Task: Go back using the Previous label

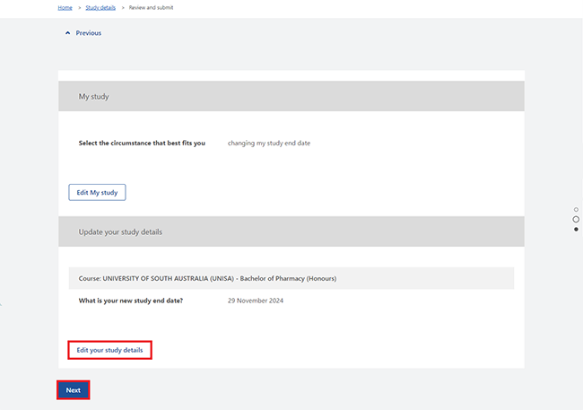Action: point(89,33)
